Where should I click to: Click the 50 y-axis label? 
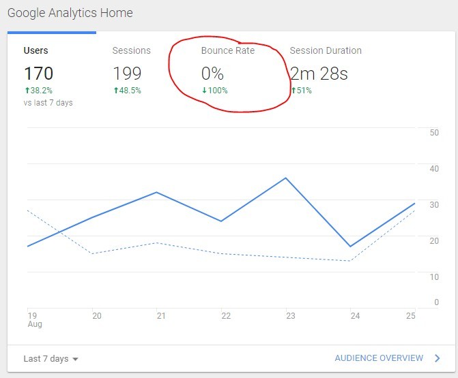coord(434,133)
